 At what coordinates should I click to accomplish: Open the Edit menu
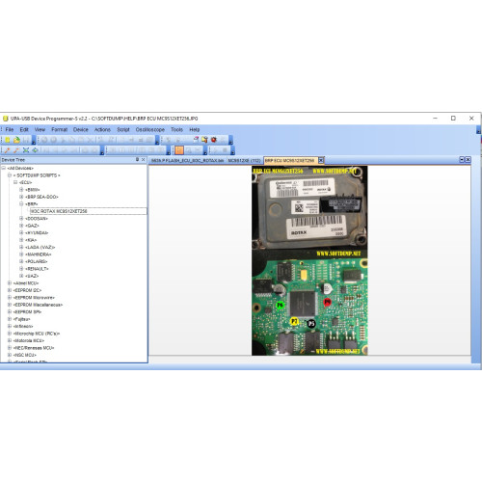pos(24,129)
